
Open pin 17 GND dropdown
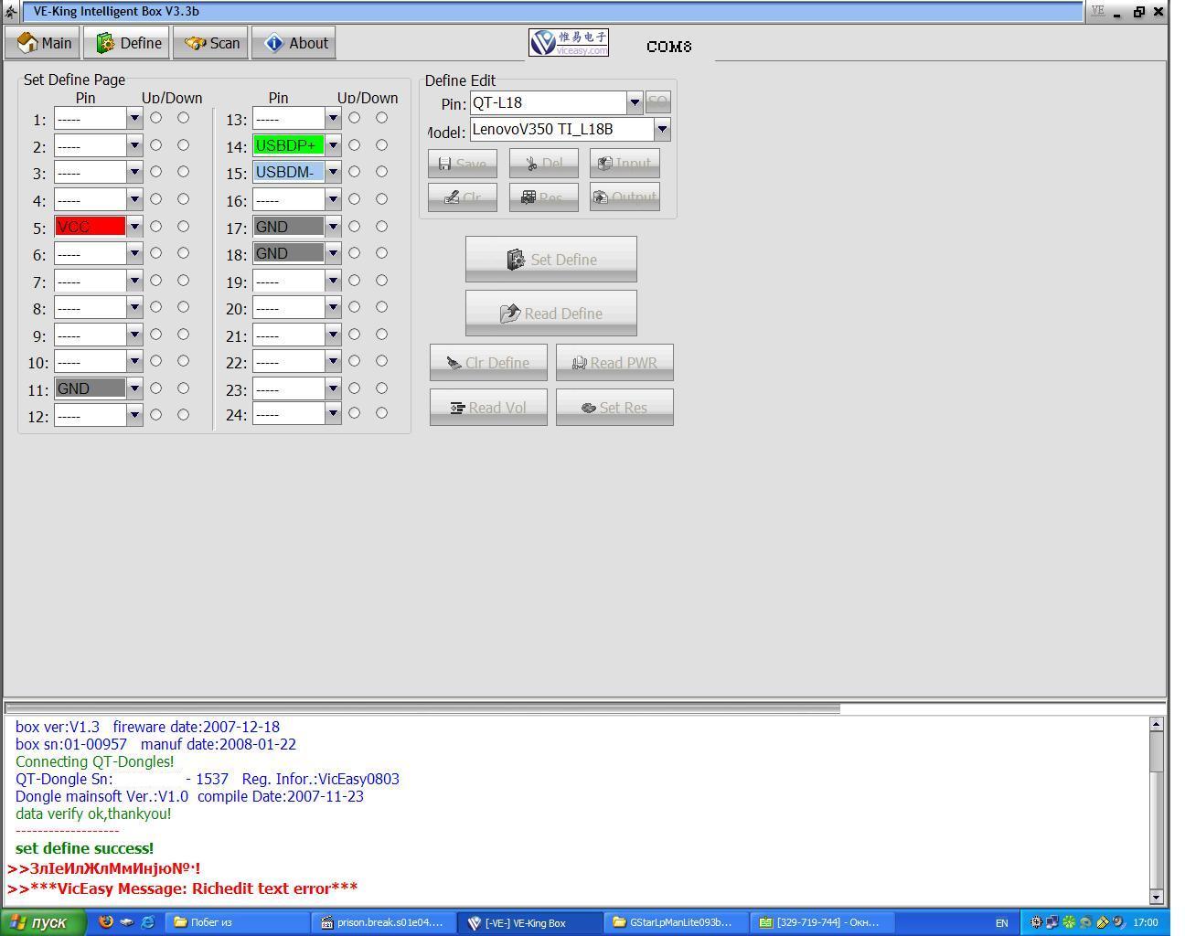click(333, 226)
